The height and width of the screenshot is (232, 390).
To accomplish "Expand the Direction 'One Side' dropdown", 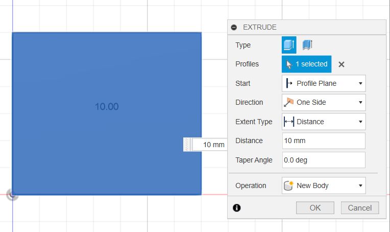I will [x=324, y=102].
